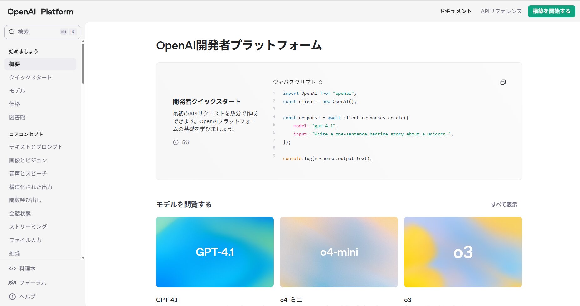Click the sidebar scroll-up arrow
The width and height of the screenshot is (580, 306).
tap(83, 41)
